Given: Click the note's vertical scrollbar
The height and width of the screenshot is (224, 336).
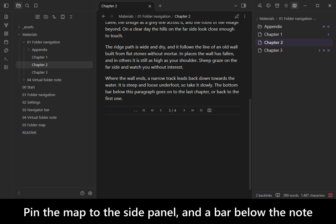Looking at the screenshot, I should click(250, 144).
